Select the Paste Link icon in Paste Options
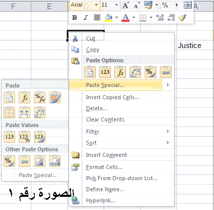Screen dimensions: 214x210 [x=165, y=72]
